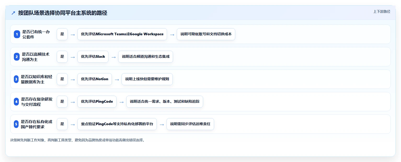This screenshot has width=401, height=162.
Task: Select the question 是否已有统一办公套件
Action: point(36,34)
